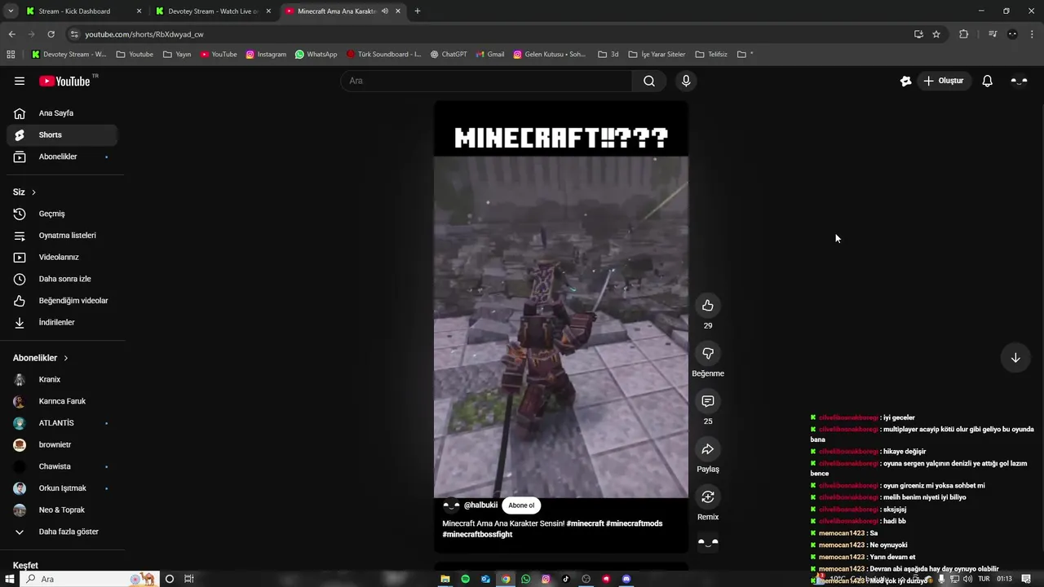Open Geçmiş watch history

point(62,214)
